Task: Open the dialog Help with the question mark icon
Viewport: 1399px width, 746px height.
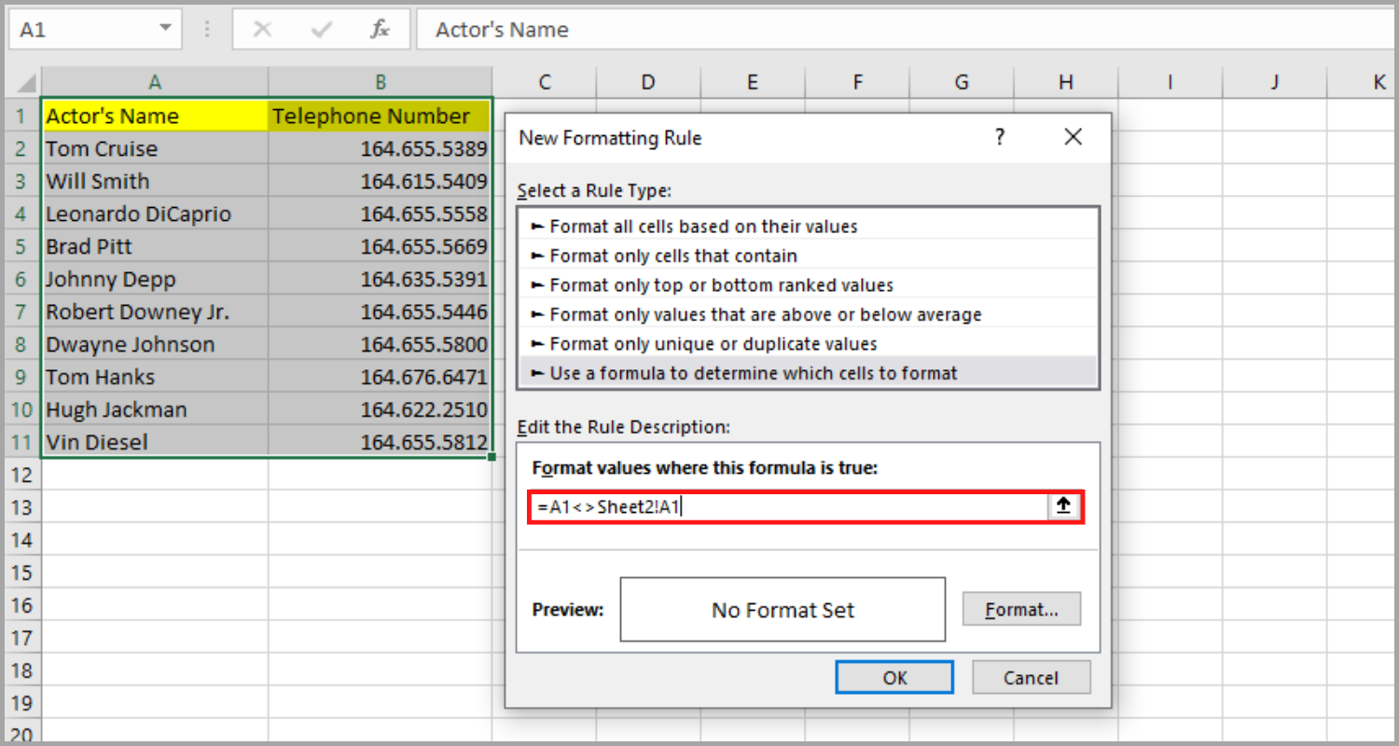Action: [x=999, y=136]
